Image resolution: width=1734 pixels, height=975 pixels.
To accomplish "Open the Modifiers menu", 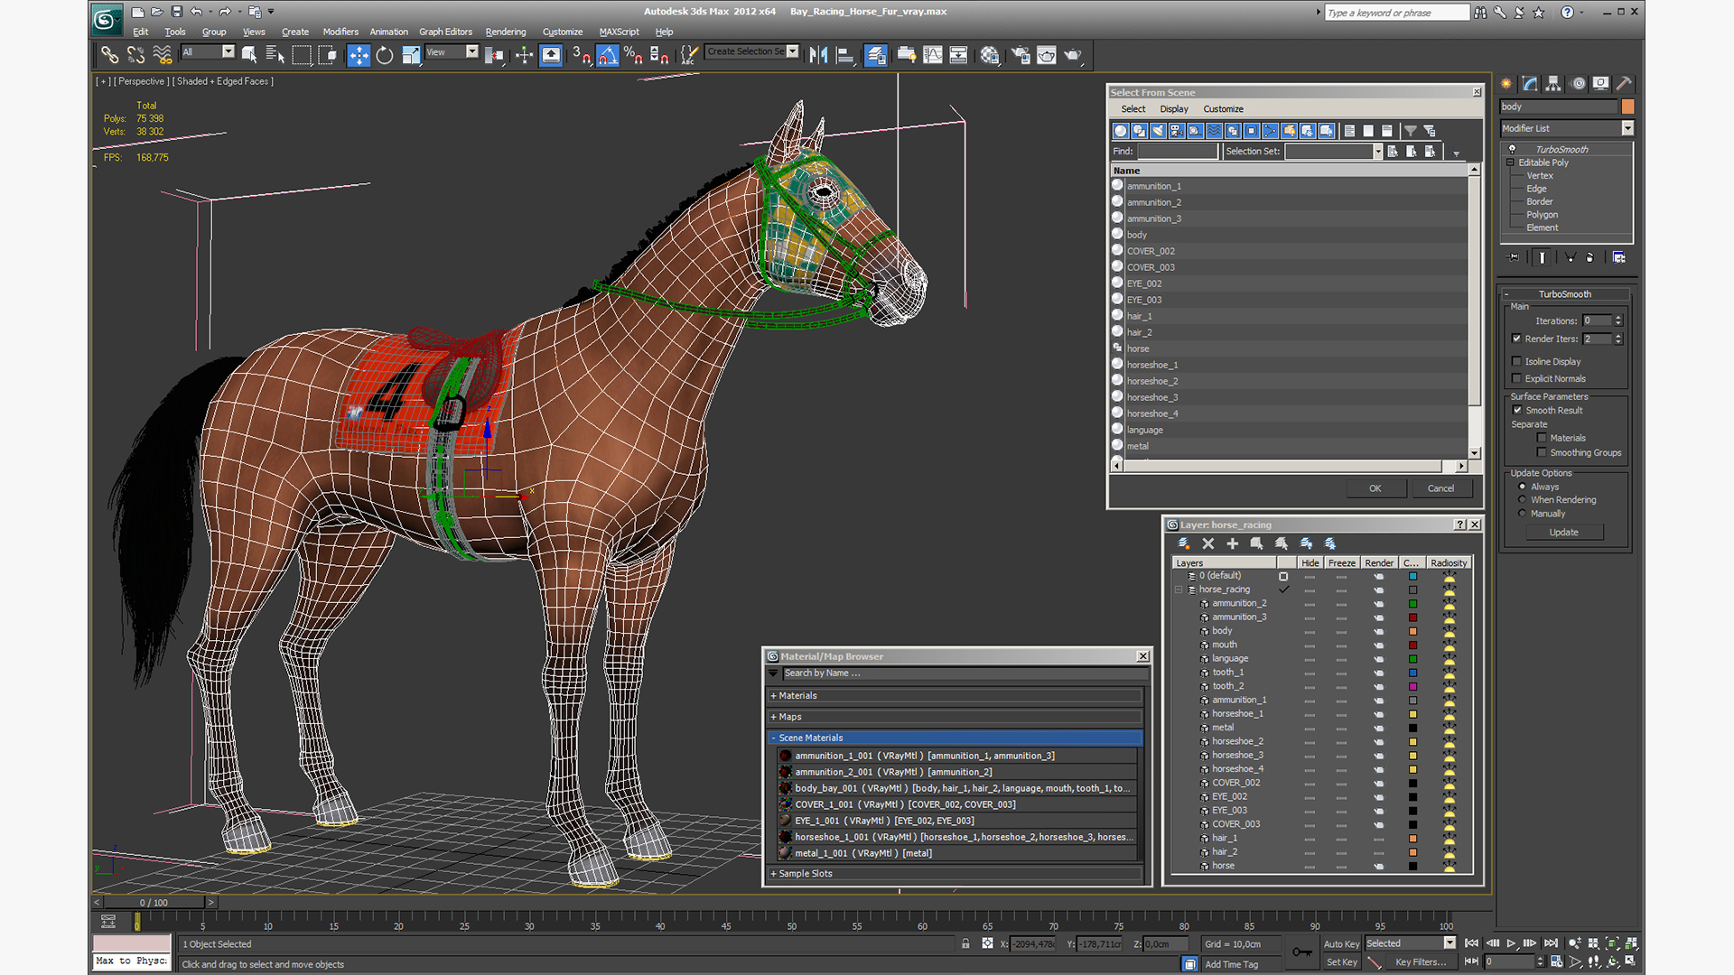I will pos(340,32).
